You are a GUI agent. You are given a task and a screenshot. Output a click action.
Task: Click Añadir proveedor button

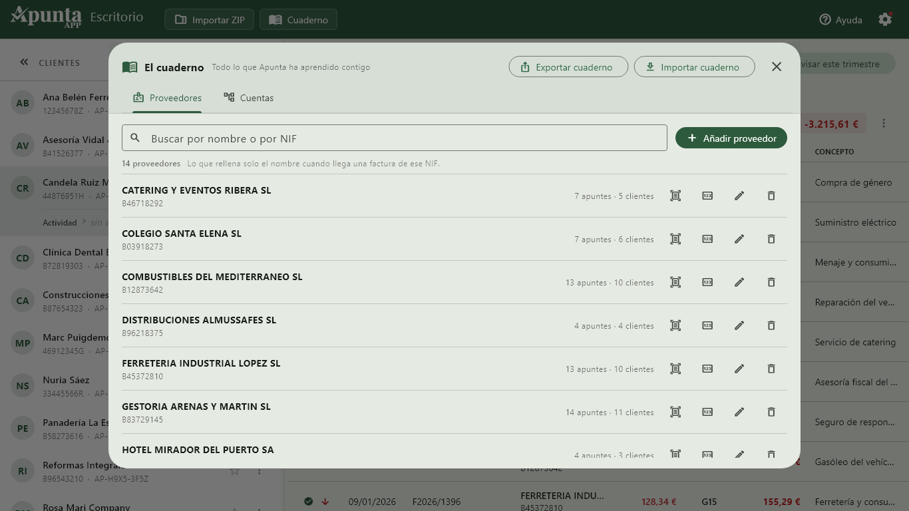tap(731, 138)
